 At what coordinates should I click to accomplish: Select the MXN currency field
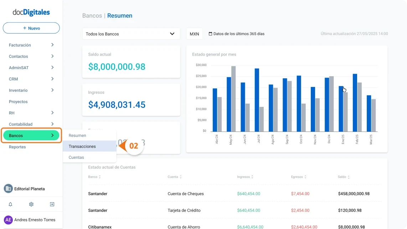[x=194, y=33]
